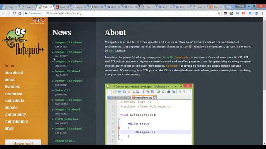
Task: Switch to the first 'Упр' tab
Action: (x=11, y=7)
